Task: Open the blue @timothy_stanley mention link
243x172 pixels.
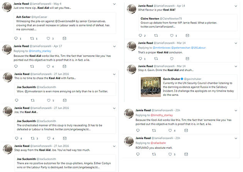Action: 40,51
